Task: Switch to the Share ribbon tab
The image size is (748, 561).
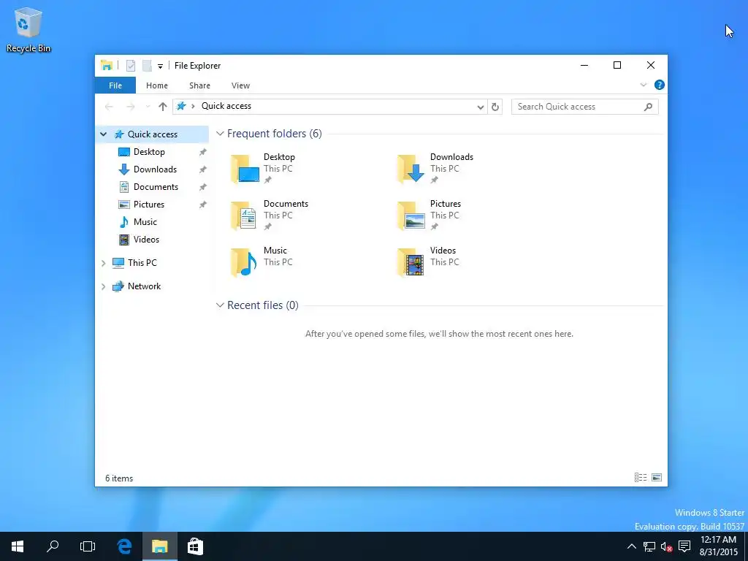Action: [x=199, y=85]
